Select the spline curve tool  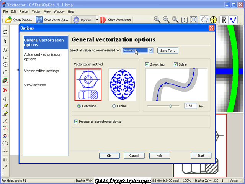(5, 58)
